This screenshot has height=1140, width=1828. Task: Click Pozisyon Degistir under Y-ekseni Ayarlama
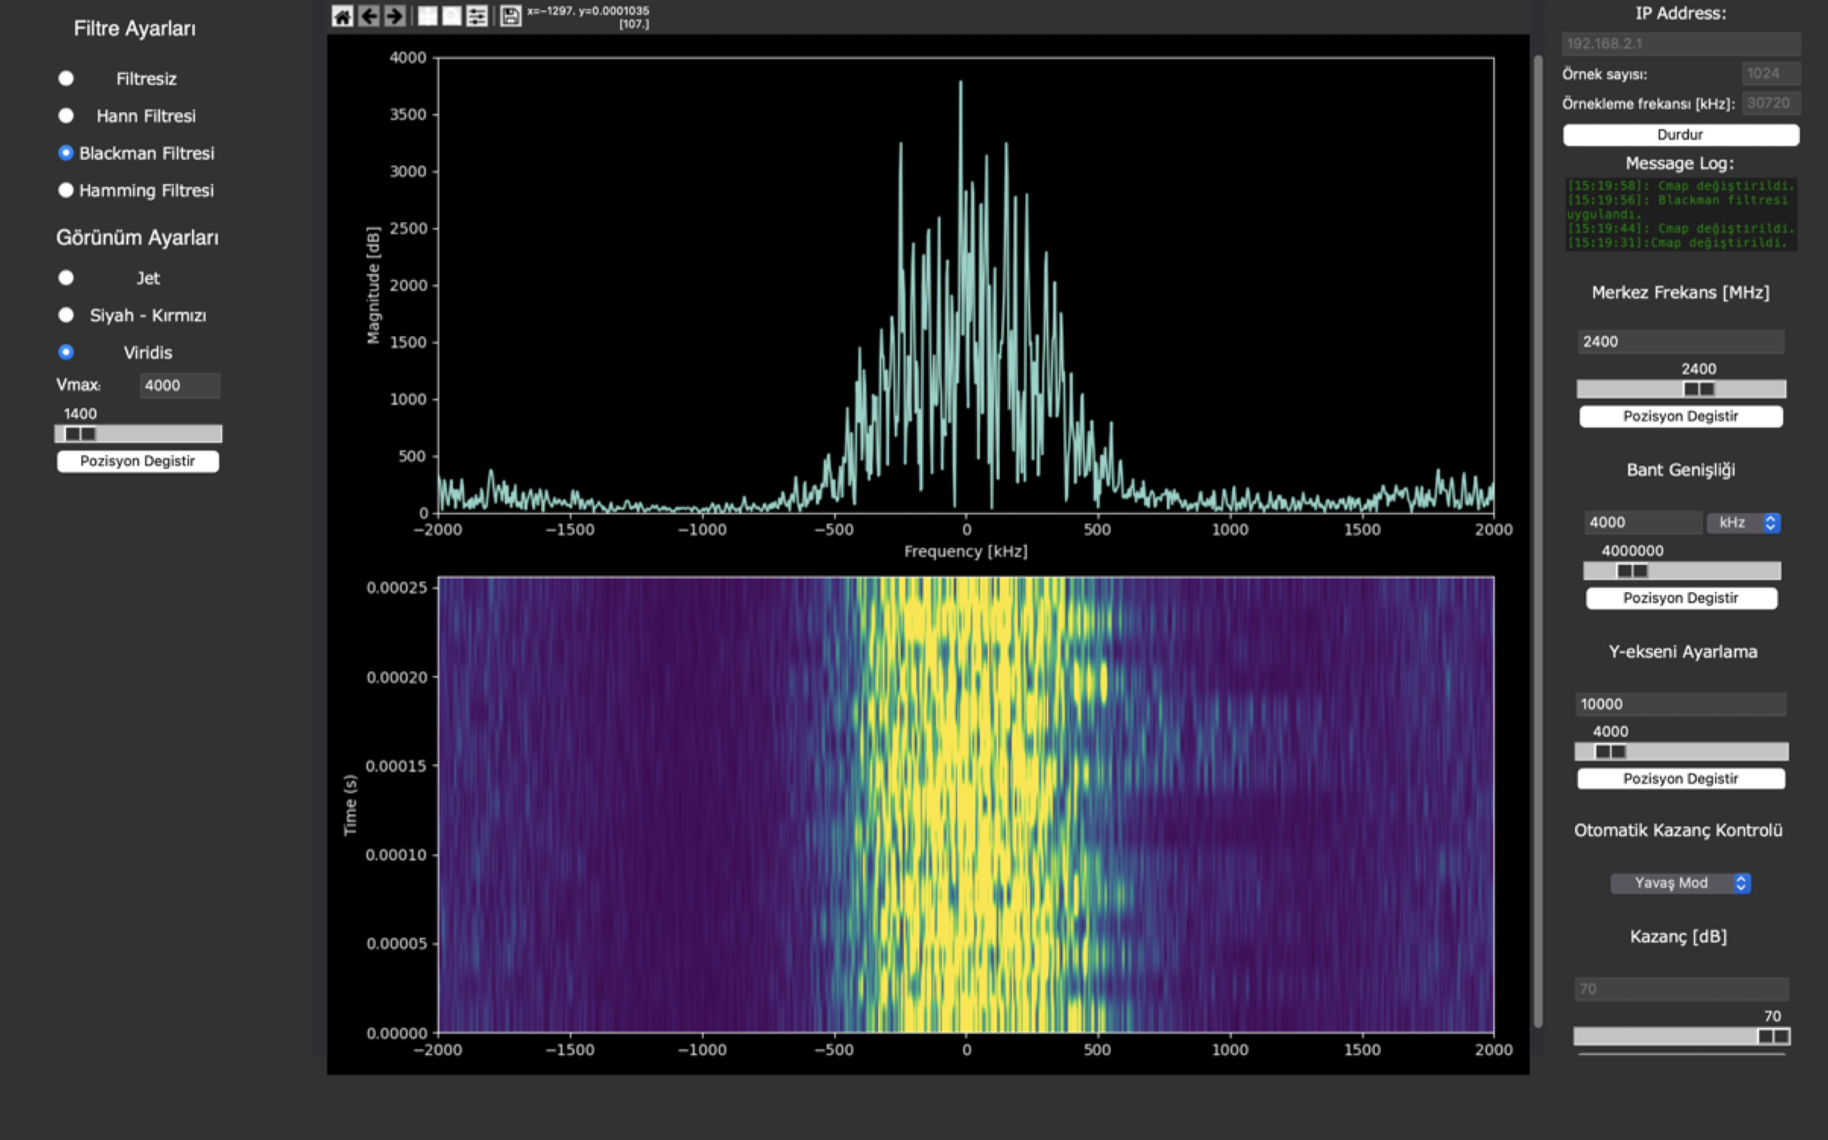1681,779
